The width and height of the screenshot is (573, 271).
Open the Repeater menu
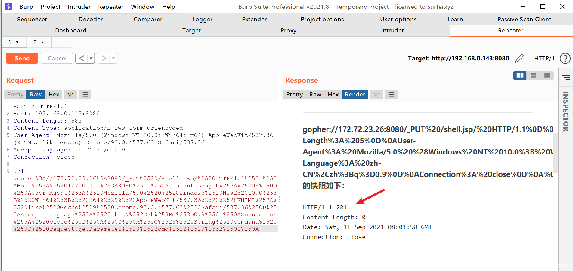(111, 7)
